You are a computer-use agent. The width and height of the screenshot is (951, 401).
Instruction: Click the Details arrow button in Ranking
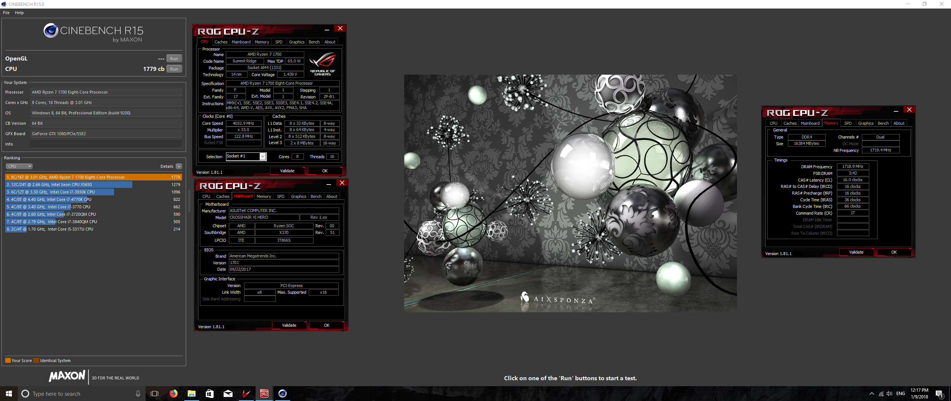point(179,166)
